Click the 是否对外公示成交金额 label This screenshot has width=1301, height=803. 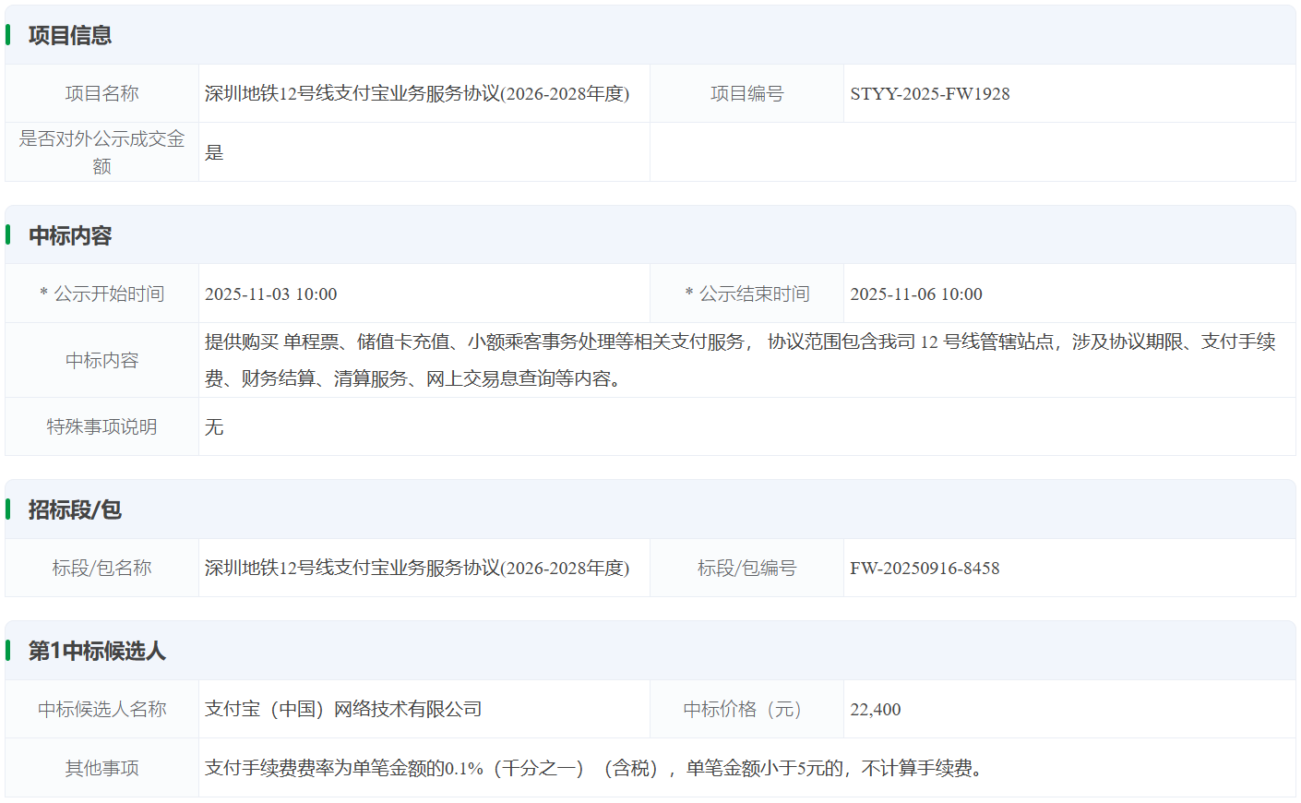pyautogui.click(x=101, y=152)
